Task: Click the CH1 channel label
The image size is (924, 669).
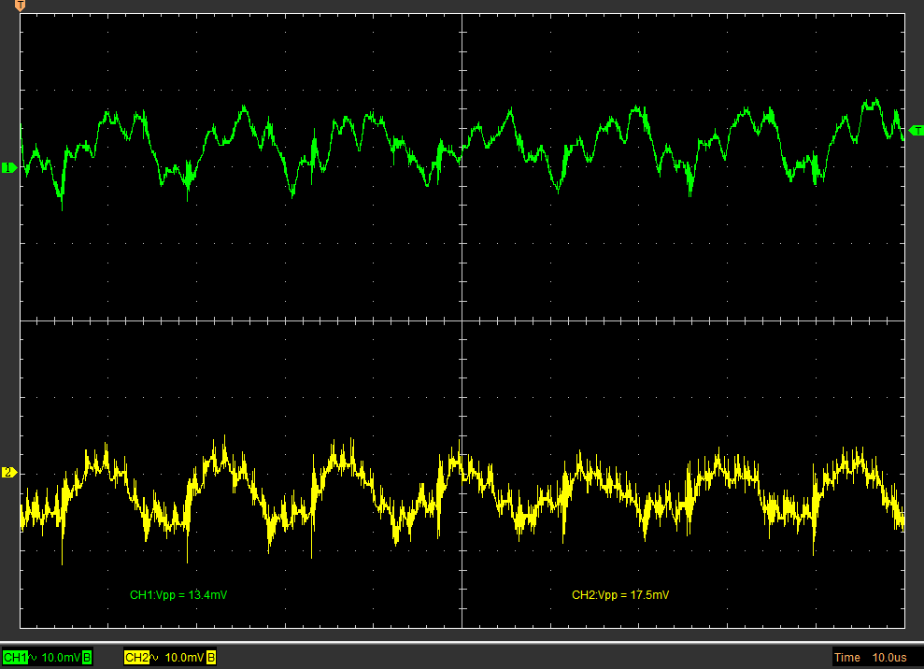Action: [15, 657]
